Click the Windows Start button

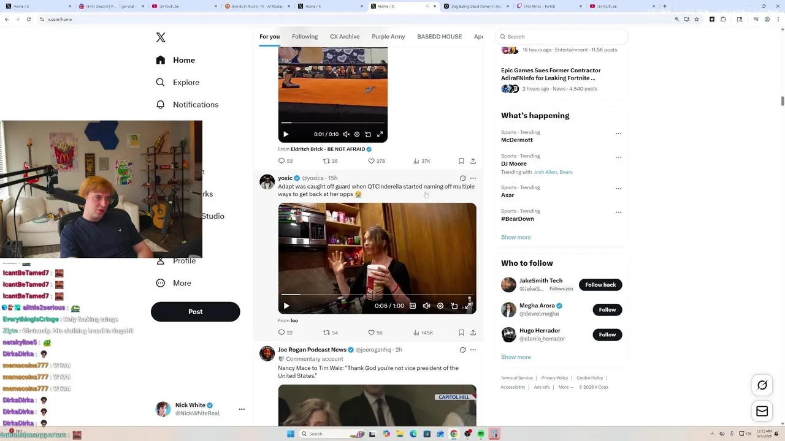tap(291, 434)
